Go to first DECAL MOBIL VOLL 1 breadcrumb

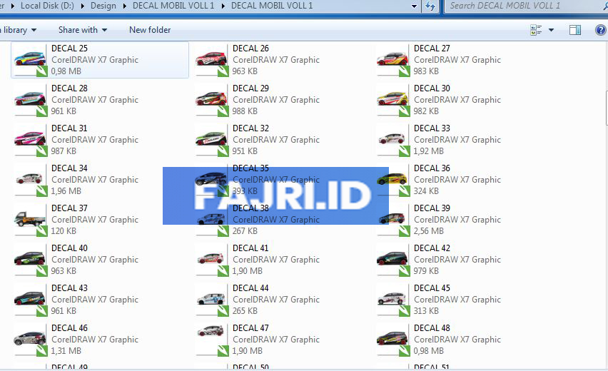pyautogui.click(x=173, y=6)
